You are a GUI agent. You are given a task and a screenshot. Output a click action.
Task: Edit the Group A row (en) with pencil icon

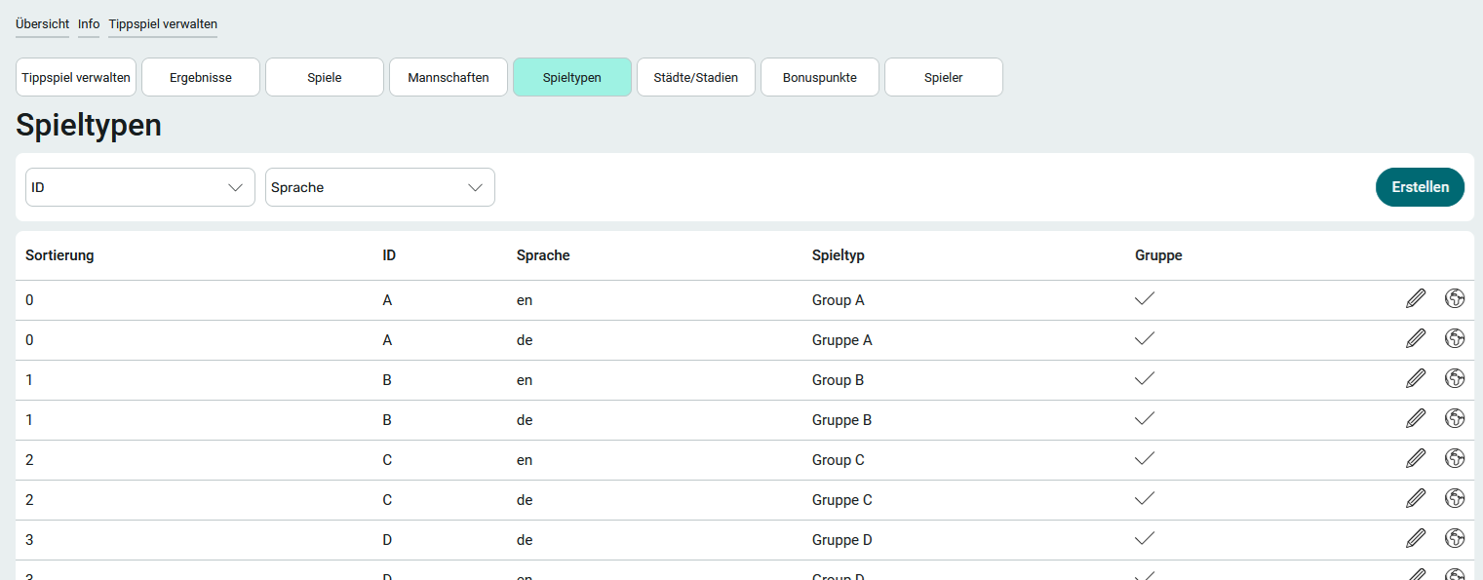1416,298
